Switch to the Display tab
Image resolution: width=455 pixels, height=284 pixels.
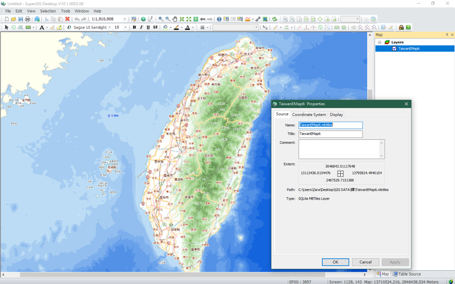tap(337, 114)
